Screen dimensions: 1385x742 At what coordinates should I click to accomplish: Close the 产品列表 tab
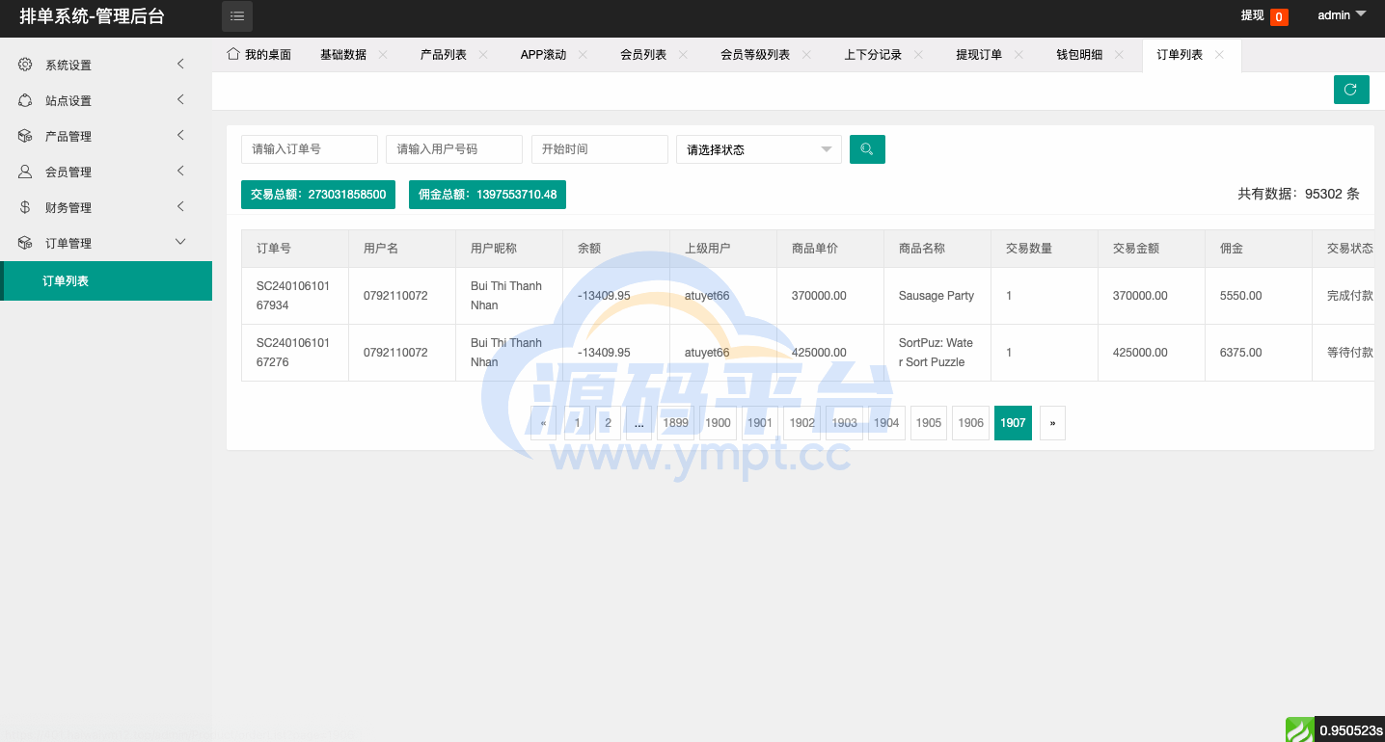pos(483,55)
